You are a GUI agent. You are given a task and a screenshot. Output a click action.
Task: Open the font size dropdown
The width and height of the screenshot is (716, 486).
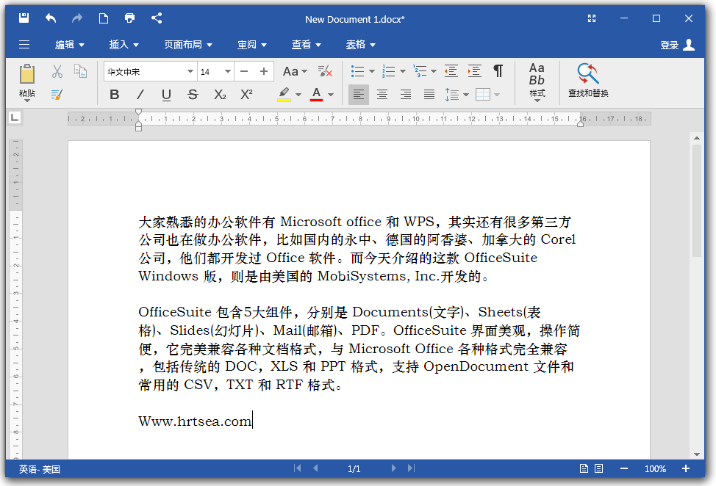tap(227, 71)
